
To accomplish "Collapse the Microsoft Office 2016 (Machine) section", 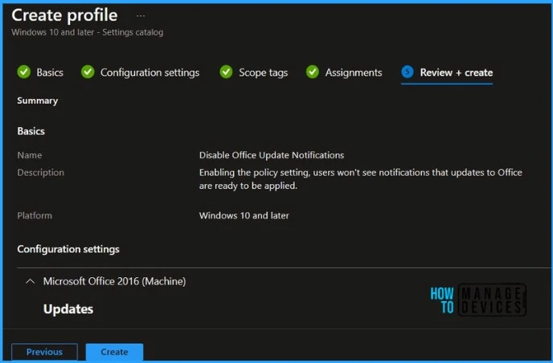I will pos(31,281).
